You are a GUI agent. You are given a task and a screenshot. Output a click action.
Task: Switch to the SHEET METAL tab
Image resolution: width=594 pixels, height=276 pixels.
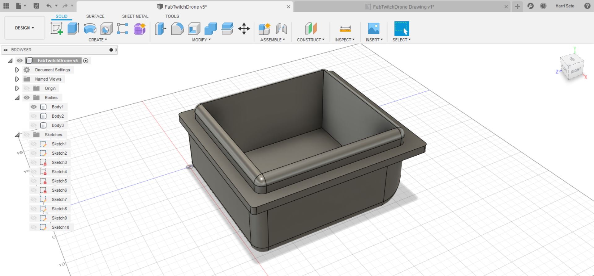coord(135,16)
